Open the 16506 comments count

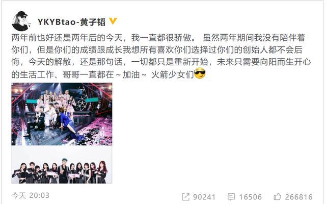tap(250, 197)
